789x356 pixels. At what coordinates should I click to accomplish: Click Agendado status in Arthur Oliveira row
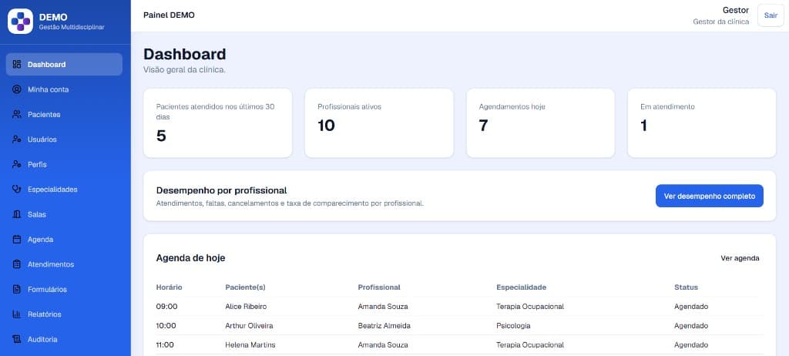[x=691, y=326]
